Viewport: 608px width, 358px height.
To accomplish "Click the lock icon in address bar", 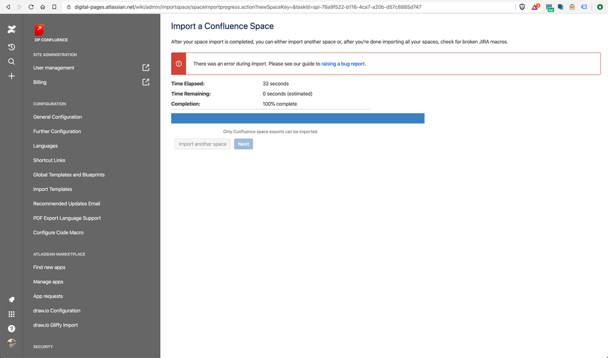I will [69, 7].
